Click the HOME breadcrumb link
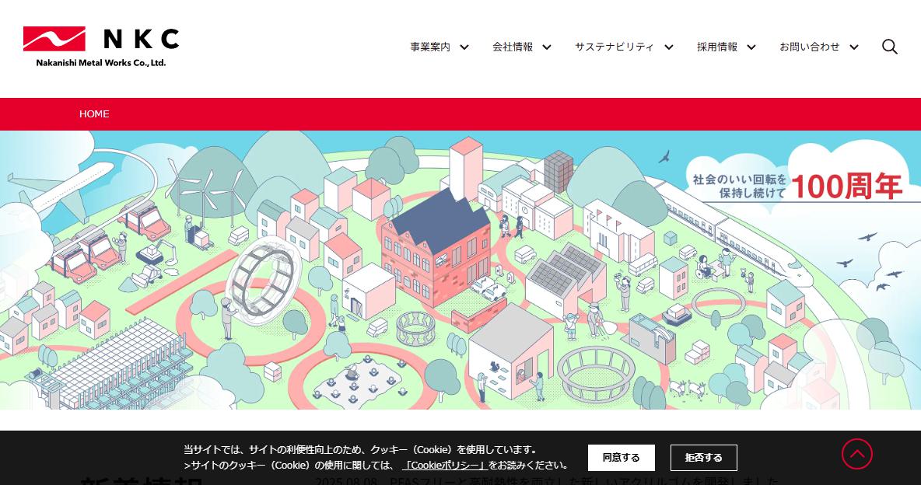This screenshot has height=485, width=921. 94,114
